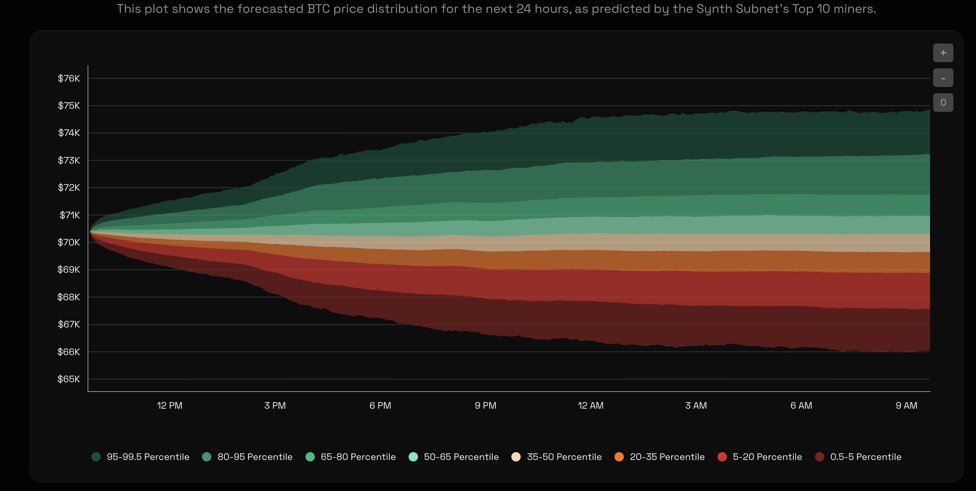Click the $65K price axis label
This screenshot has height=491, width=976.
(x=69, y=379)
